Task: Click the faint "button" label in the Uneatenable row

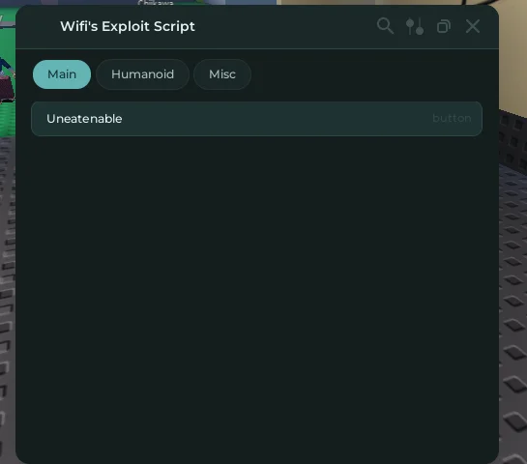Action: (x=452, y=118)
